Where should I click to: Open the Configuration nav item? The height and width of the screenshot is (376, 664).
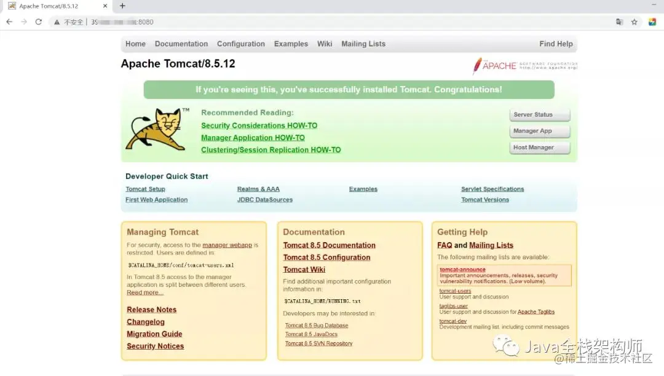pyautogui.click(x=241, y=44)
